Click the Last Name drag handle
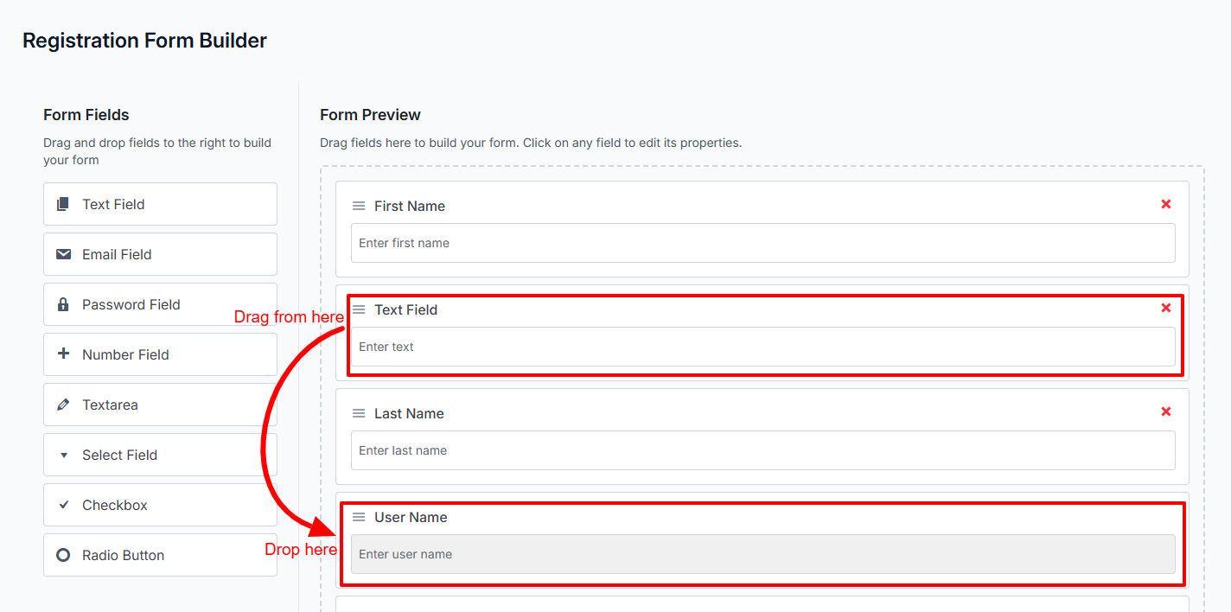The width and height of the screenshot is (1231, 612). click(x=359, y=413)
